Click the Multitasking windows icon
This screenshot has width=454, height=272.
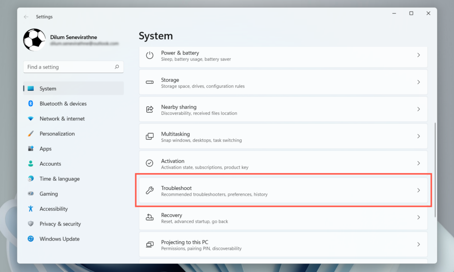coord(150,136)
